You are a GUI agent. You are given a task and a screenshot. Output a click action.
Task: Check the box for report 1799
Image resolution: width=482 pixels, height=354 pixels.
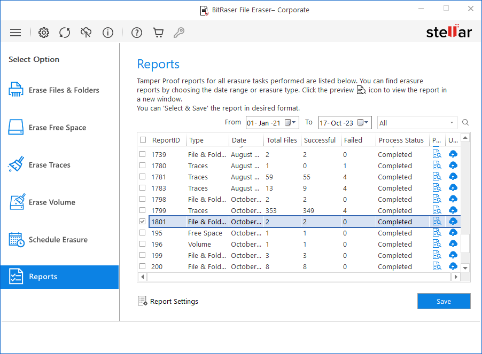click(142, 210)
